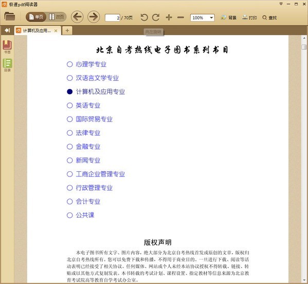The height and width of the screenshot is (284, 308).
Task: Open the 心理学专业 link
Action: click(x=91, y=64)
